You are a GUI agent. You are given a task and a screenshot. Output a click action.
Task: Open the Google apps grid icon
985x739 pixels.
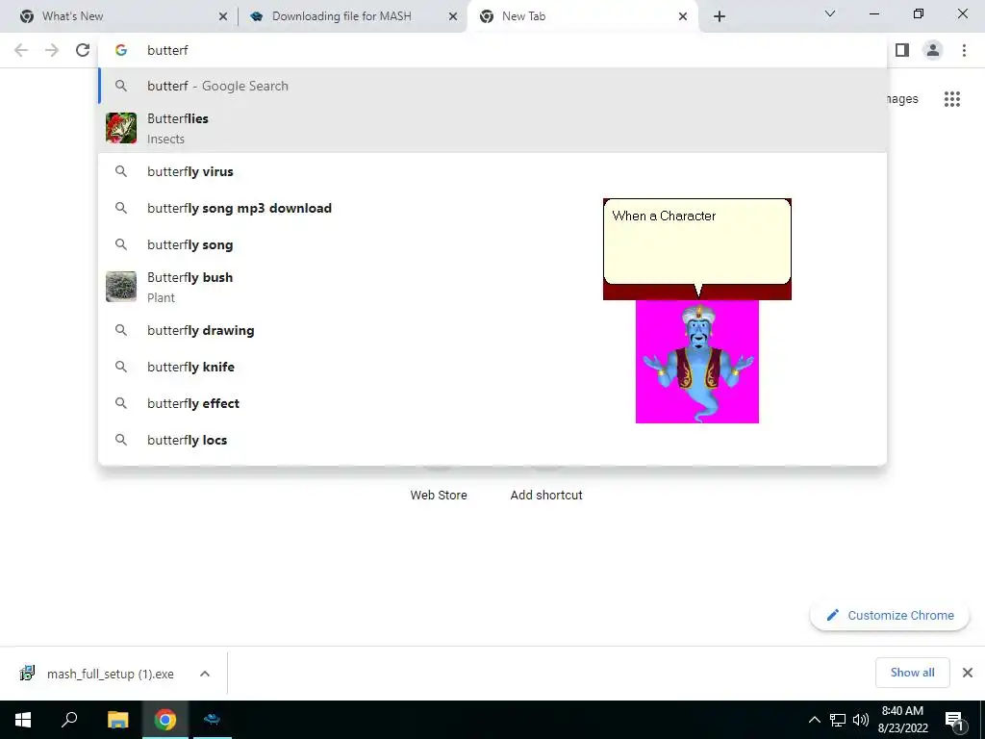click(952, 99)
